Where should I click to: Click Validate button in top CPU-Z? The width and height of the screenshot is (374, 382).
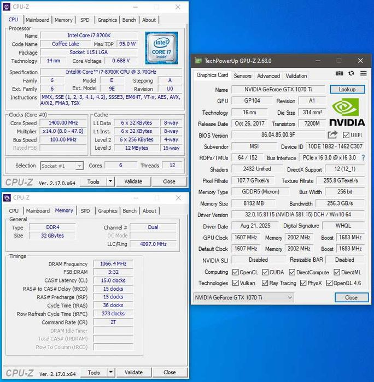(133, 181)
